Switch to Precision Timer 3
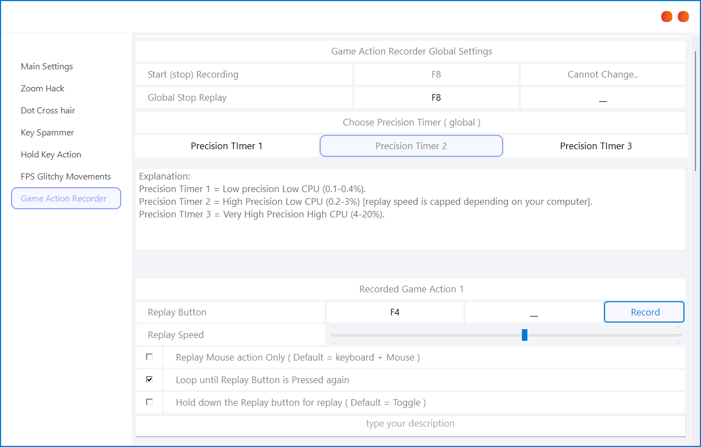Screen dimensions: 701x447 point(596,146)
